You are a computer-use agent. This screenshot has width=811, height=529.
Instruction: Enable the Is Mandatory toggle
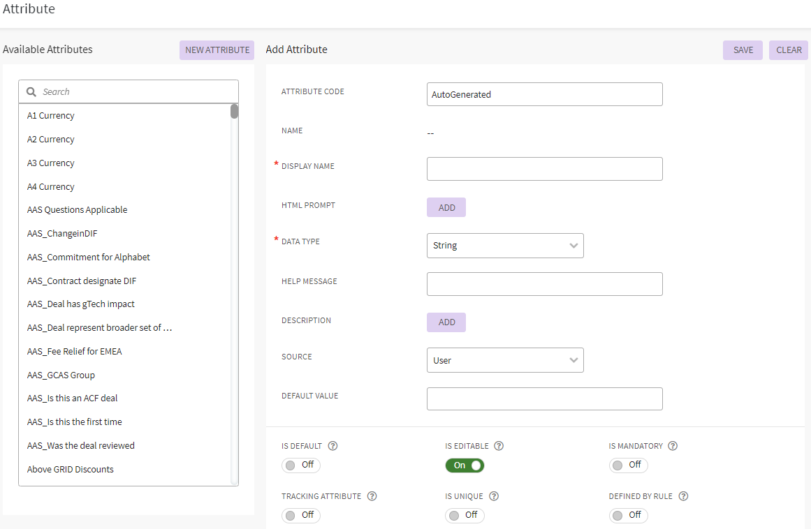click(x=628, y=465)
